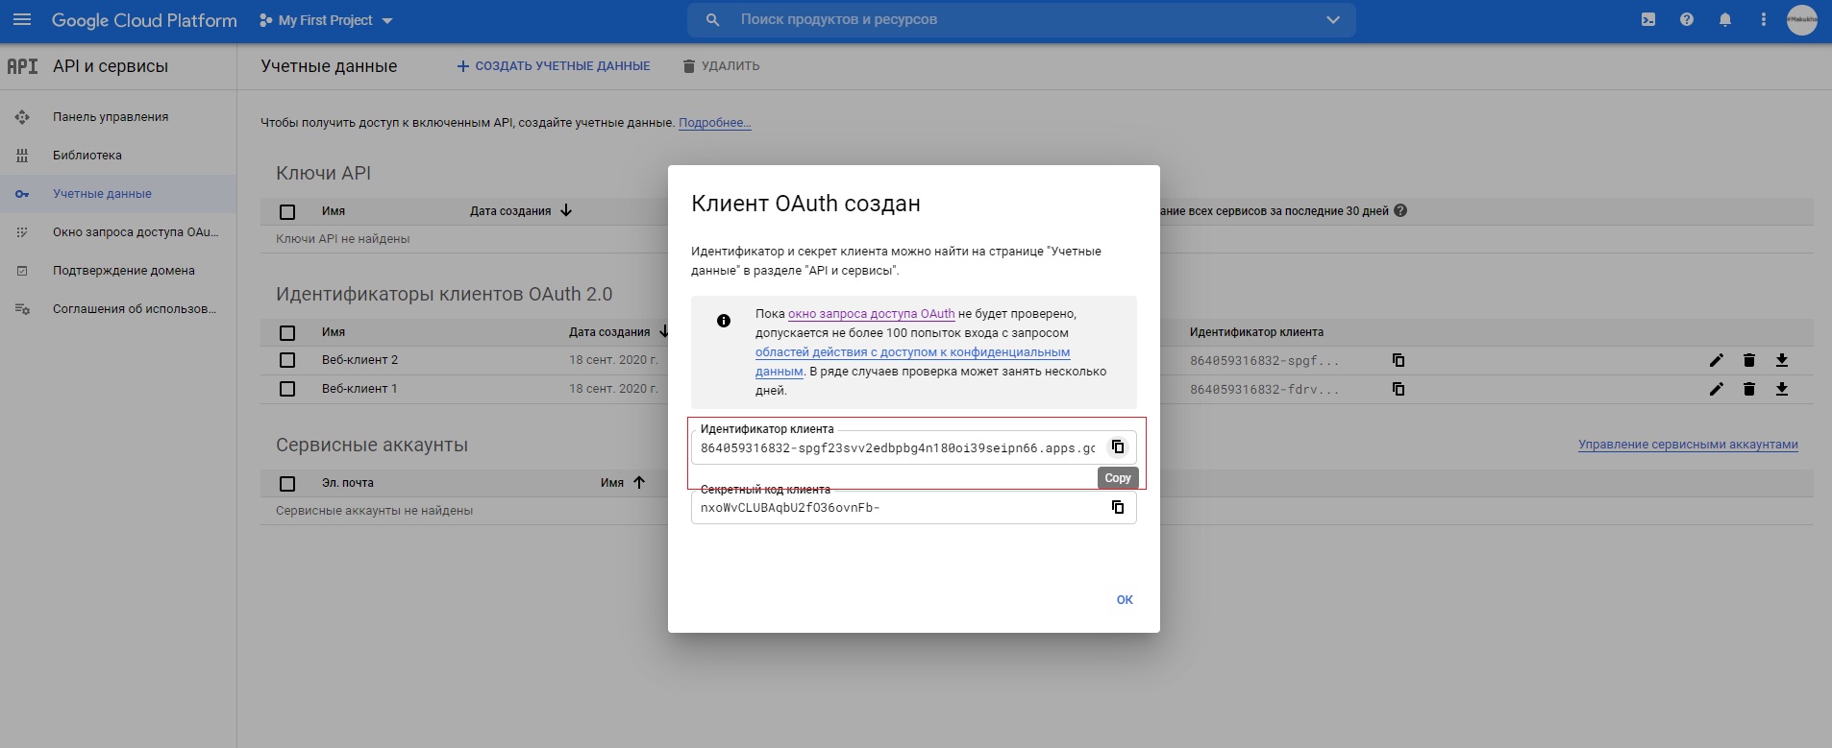Image resolution: width=1832 pixels, height=748 pixels.
Task: Open the help question mark menu
Action: coord(1687,20)
